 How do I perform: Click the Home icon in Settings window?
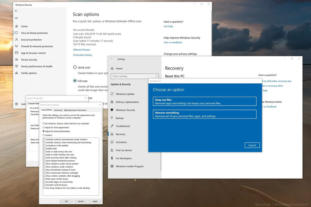coord(112,68)
